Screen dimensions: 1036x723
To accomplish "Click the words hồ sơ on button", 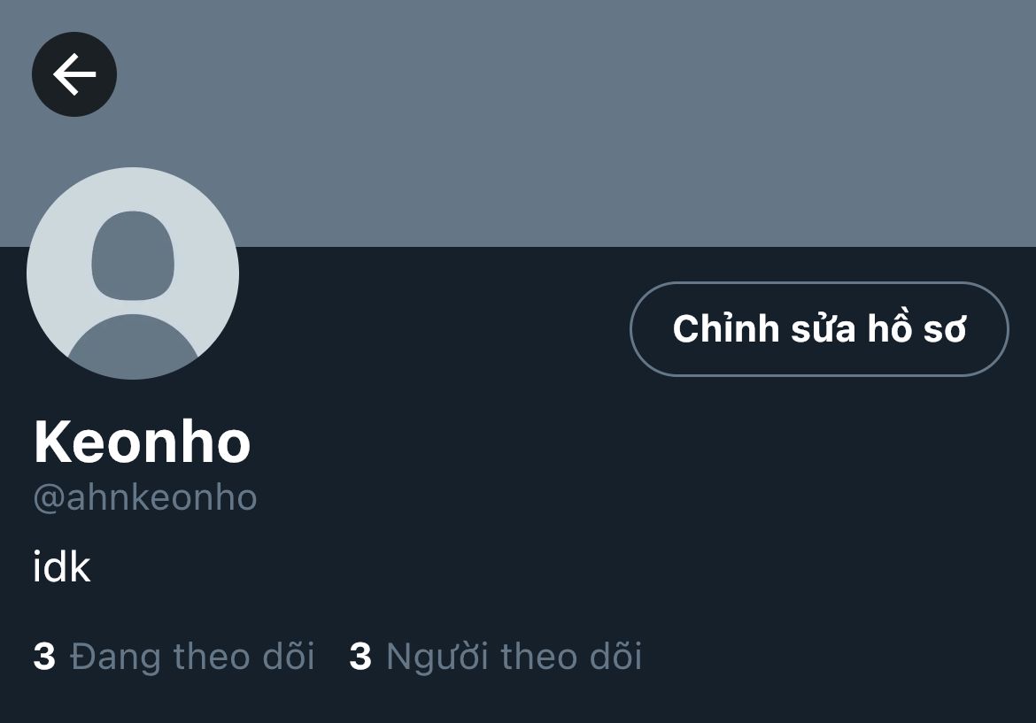I will point(916,328).
